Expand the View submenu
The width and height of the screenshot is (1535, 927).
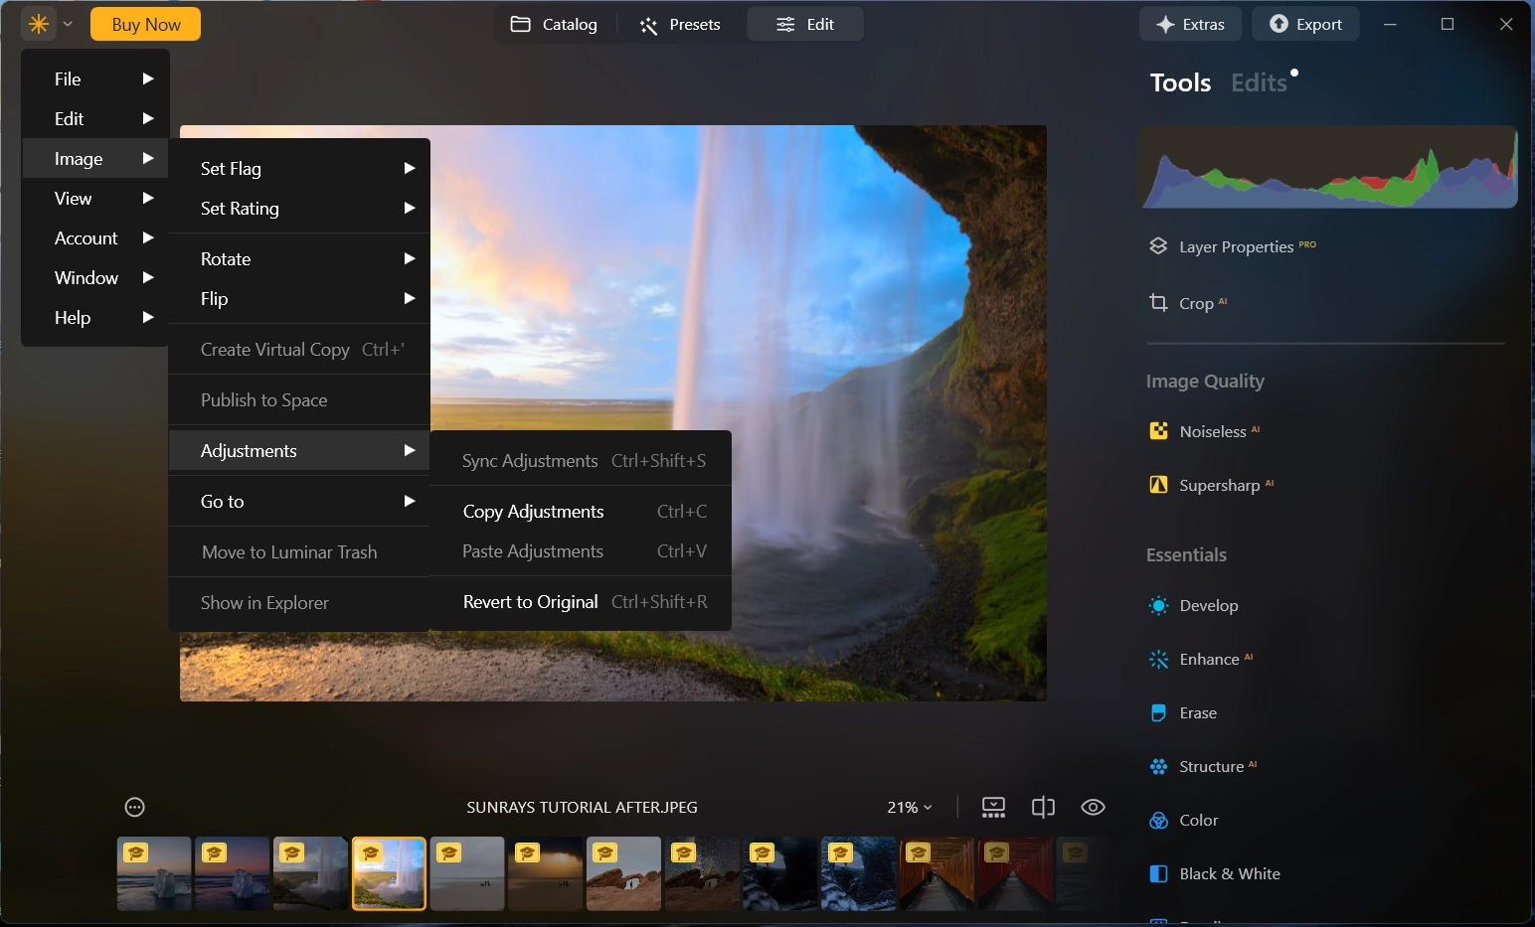pyautogui.click(x=96, y=198)
